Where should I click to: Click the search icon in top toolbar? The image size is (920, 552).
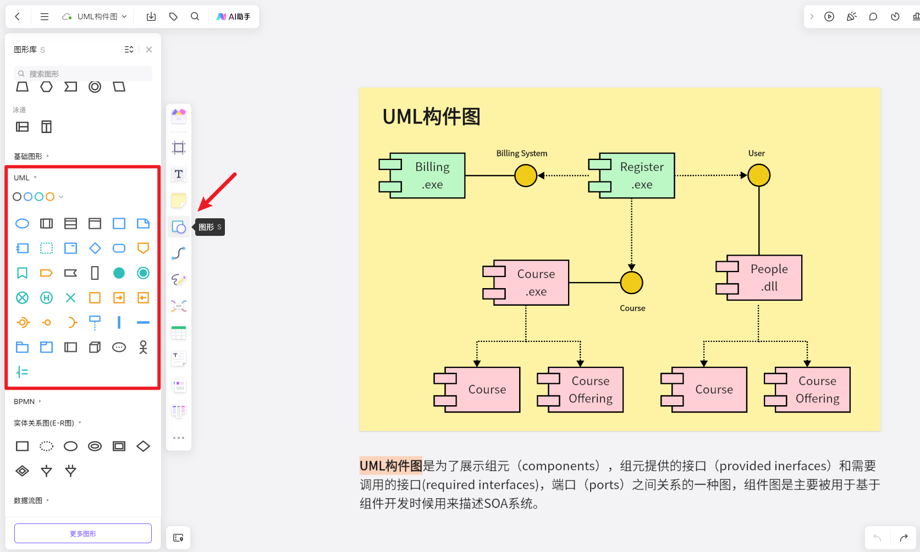[x=195, y=16]
